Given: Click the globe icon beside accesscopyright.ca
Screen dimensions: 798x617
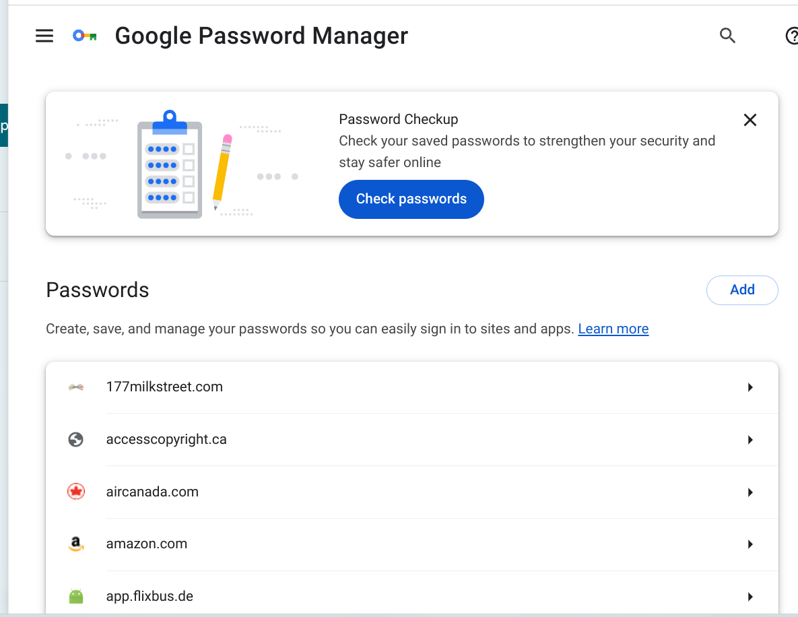Looking at the screenshot, I should [x=76, y=439].
